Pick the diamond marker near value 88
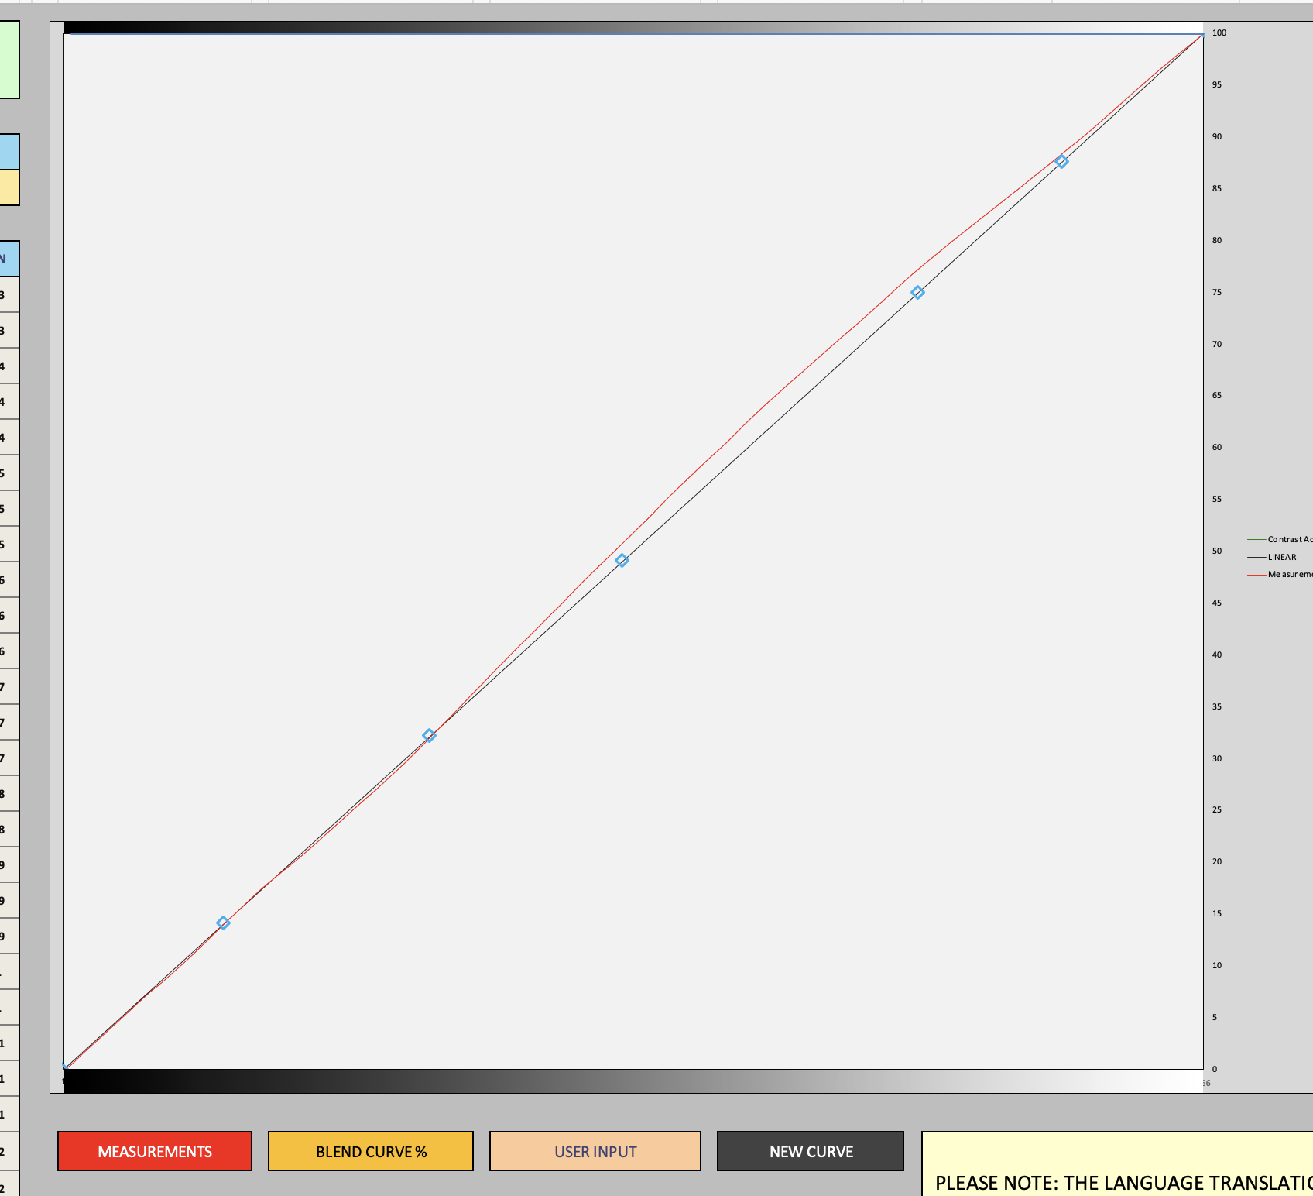This screenshot has height=1196, width=1313. point(1062,161)
